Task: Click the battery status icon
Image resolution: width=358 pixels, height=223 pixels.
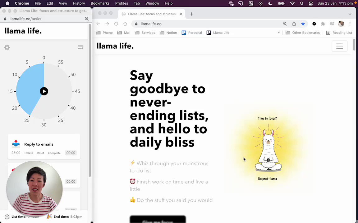Action: point(281,3)
